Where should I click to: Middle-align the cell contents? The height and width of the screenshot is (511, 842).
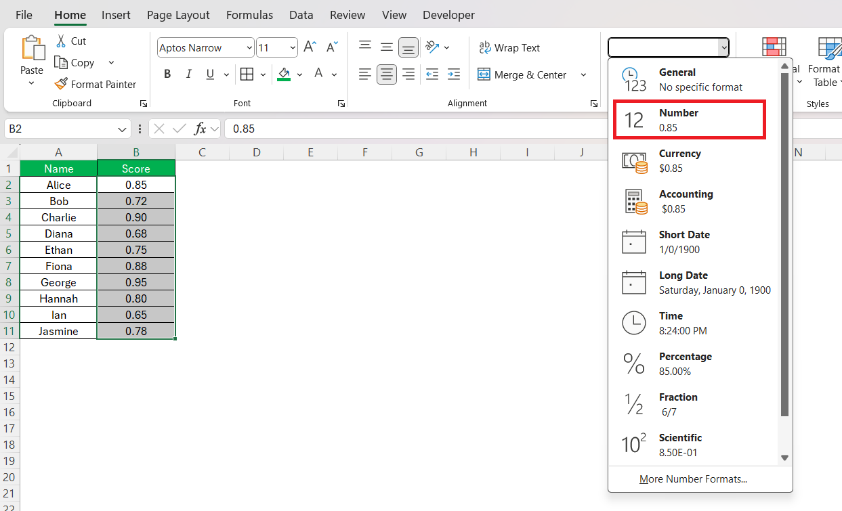pyautogui.click(x=387, y=47)
